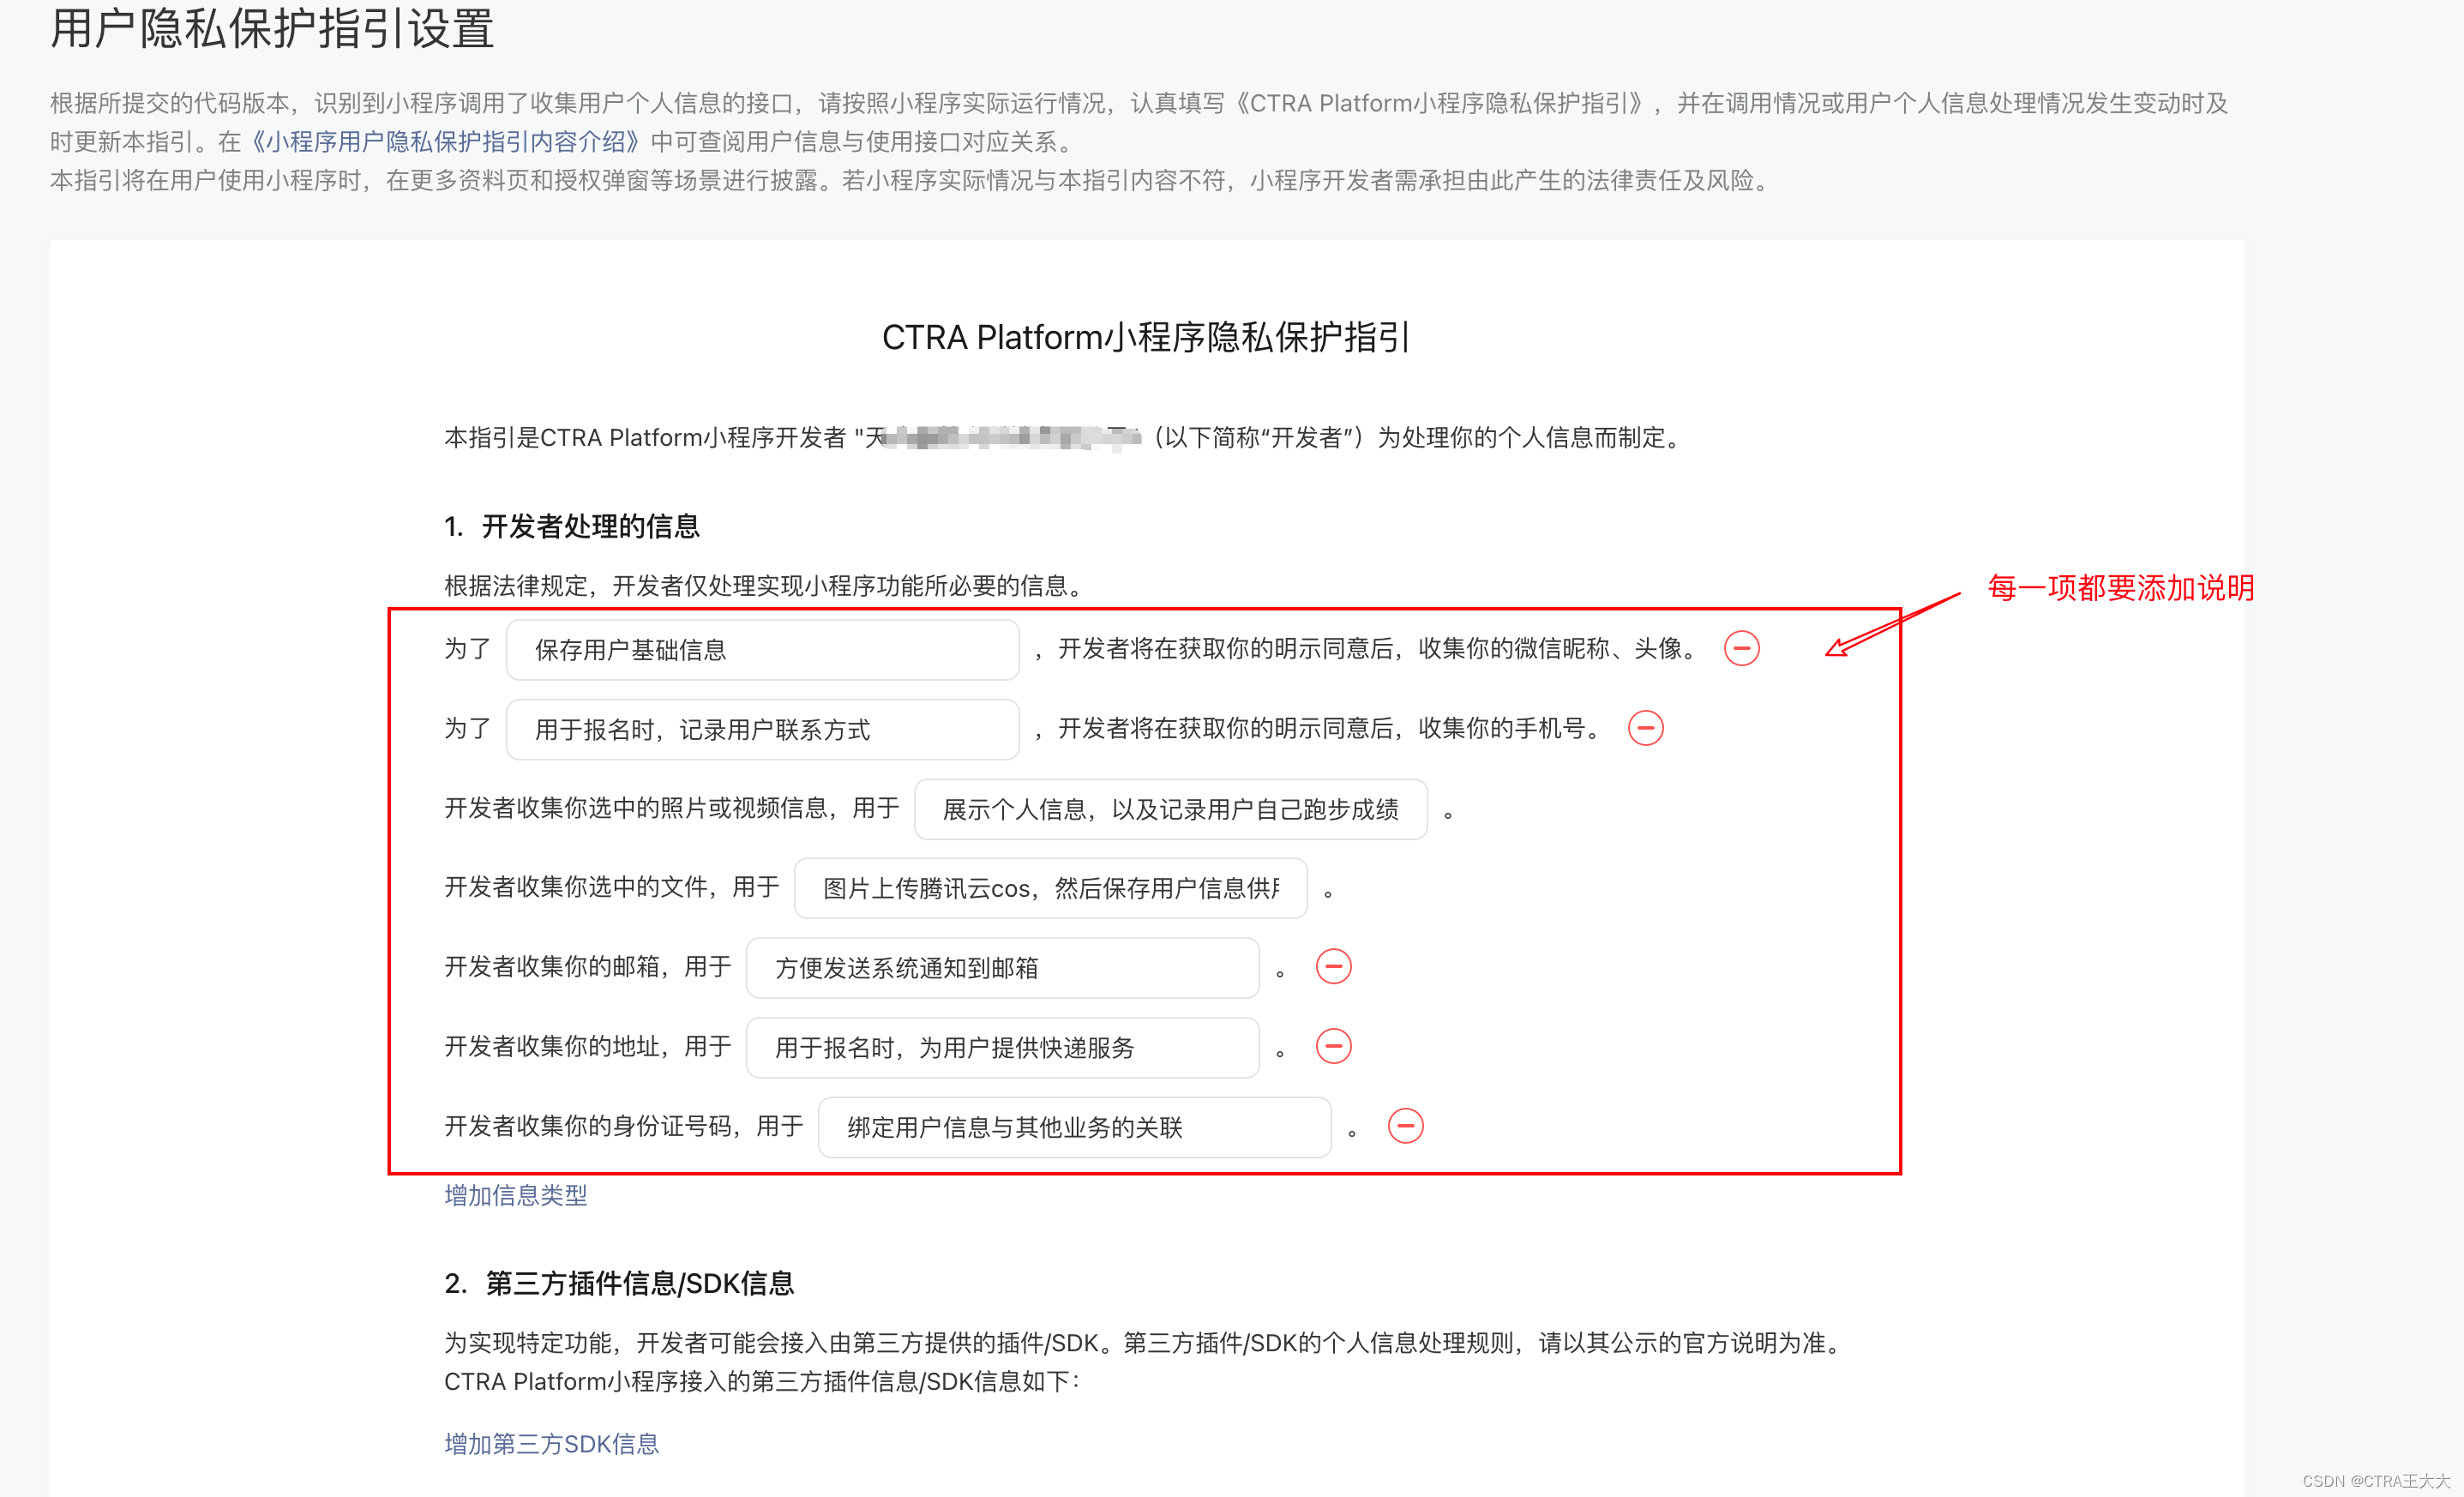Select the title CTRA Platform小程序隐私保护指引

tap(1146, 337)
